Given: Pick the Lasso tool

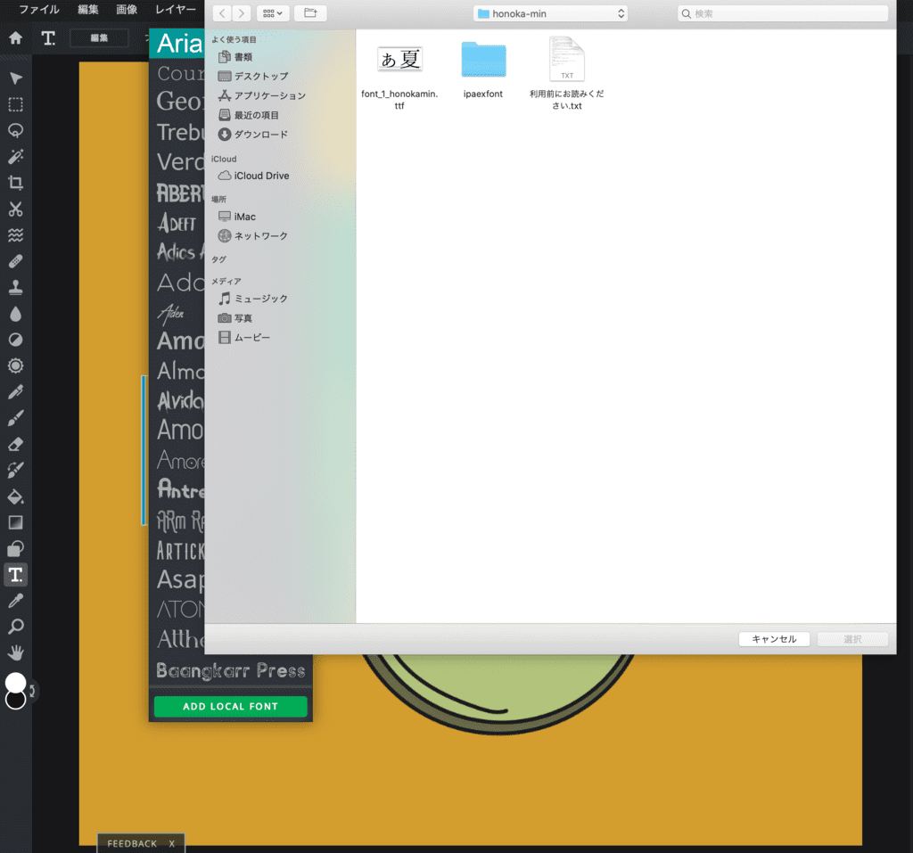Looking at the screenshot, I should coord(14,131).
